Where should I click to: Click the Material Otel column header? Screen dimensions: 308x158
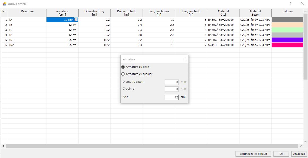(223, 13)
